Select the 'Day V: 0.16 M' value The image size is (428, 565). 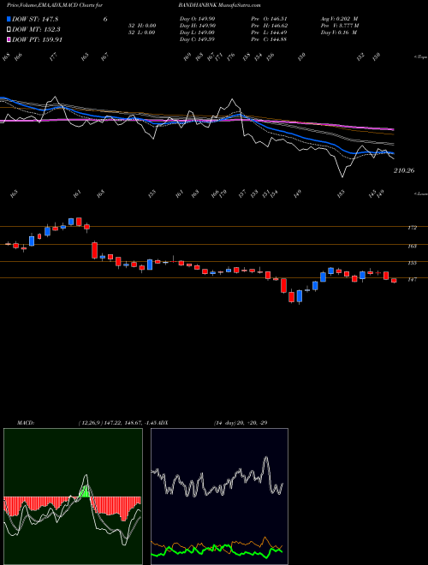coord(339,33)
